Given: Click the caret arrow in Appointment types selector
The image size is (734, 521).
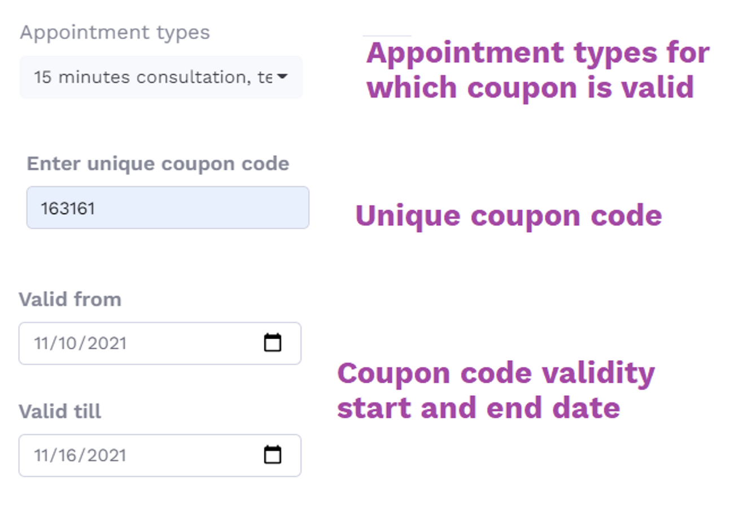Looking at the screenshot, I should 282,77.
